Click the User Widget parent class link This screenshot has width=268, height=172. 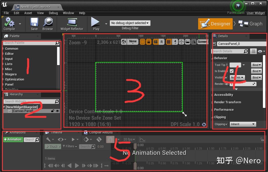pyautogui.click(x=256, y=13)
